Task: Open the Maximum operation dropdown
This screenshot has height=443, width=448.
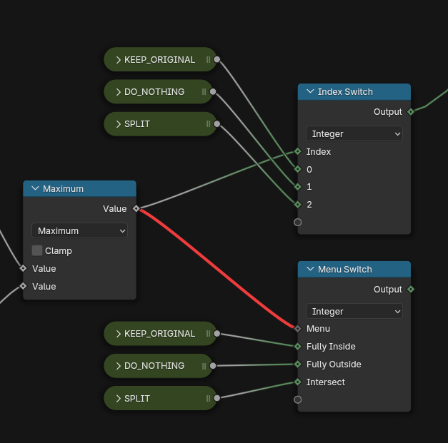Action: click(79, 230)
